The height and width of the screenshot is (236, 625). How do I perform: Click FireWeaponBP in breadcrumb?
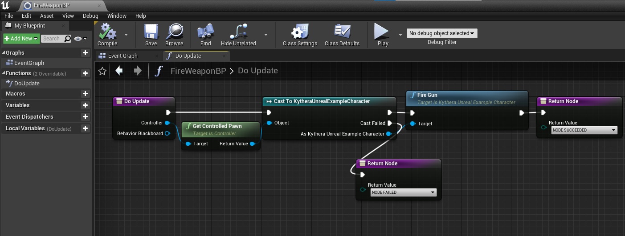198,71
